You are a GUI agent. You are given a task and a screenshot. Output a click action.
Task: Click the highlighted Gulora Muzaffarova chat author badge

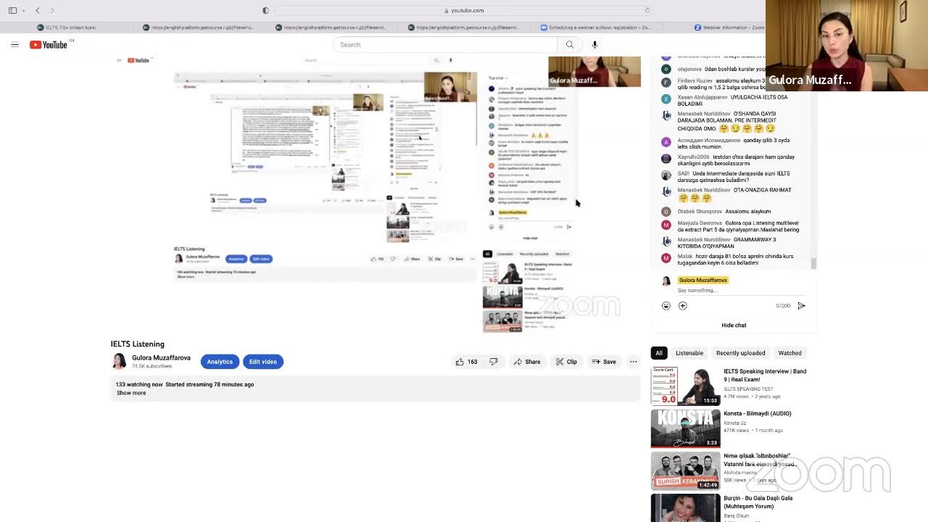pos(703,280)
